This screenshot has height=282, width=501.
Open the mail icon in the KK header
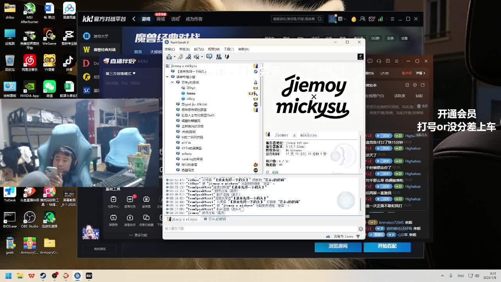[371, 19]
